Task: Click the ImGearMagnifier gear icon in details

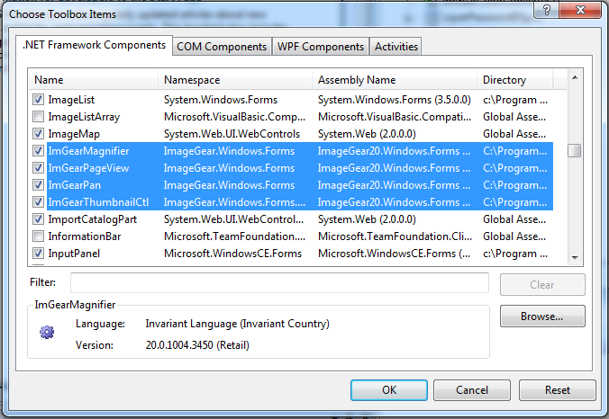Action: [47, 332]
